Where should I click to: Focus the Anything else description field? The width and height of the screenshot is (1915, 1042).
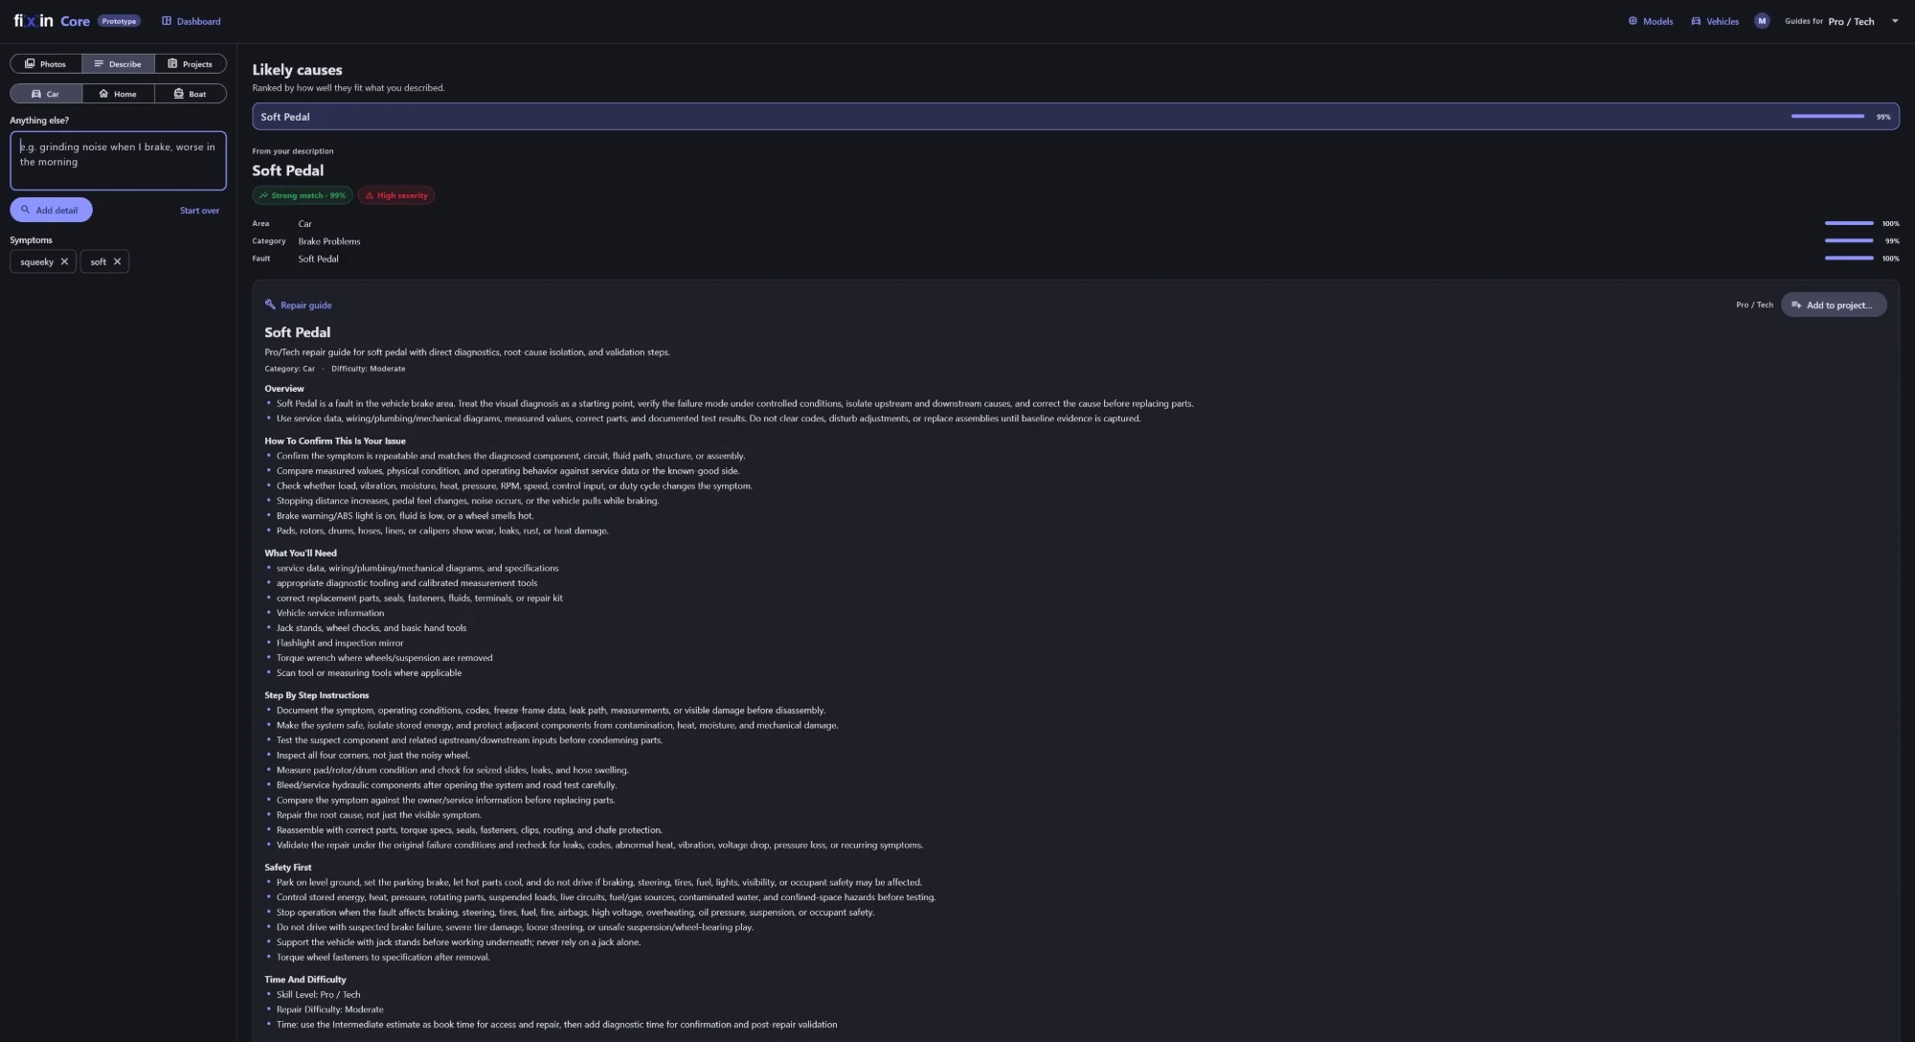click(118, 161)
